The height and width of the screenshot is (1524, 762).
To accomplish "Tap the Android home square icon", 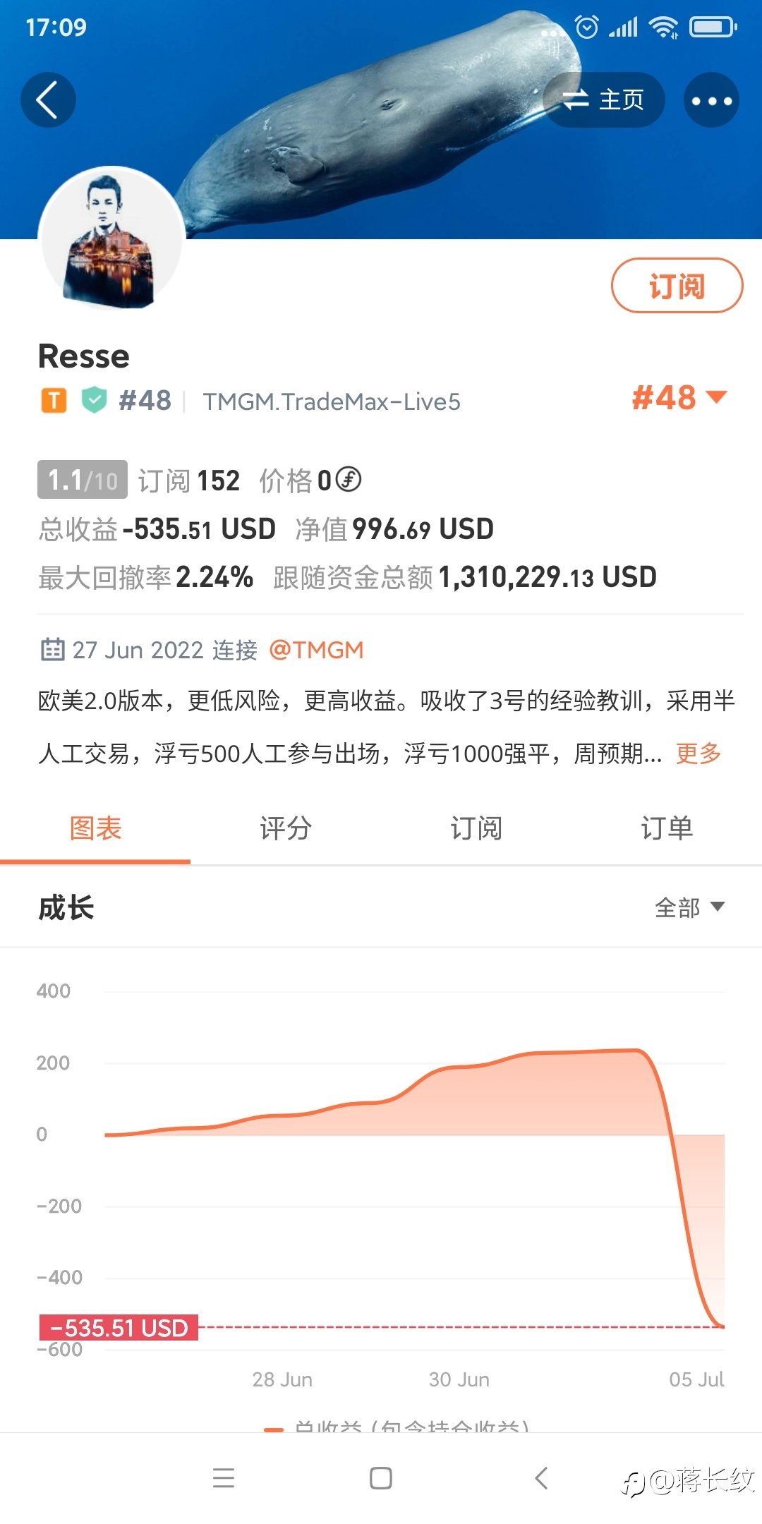I will pos(381,1477).
